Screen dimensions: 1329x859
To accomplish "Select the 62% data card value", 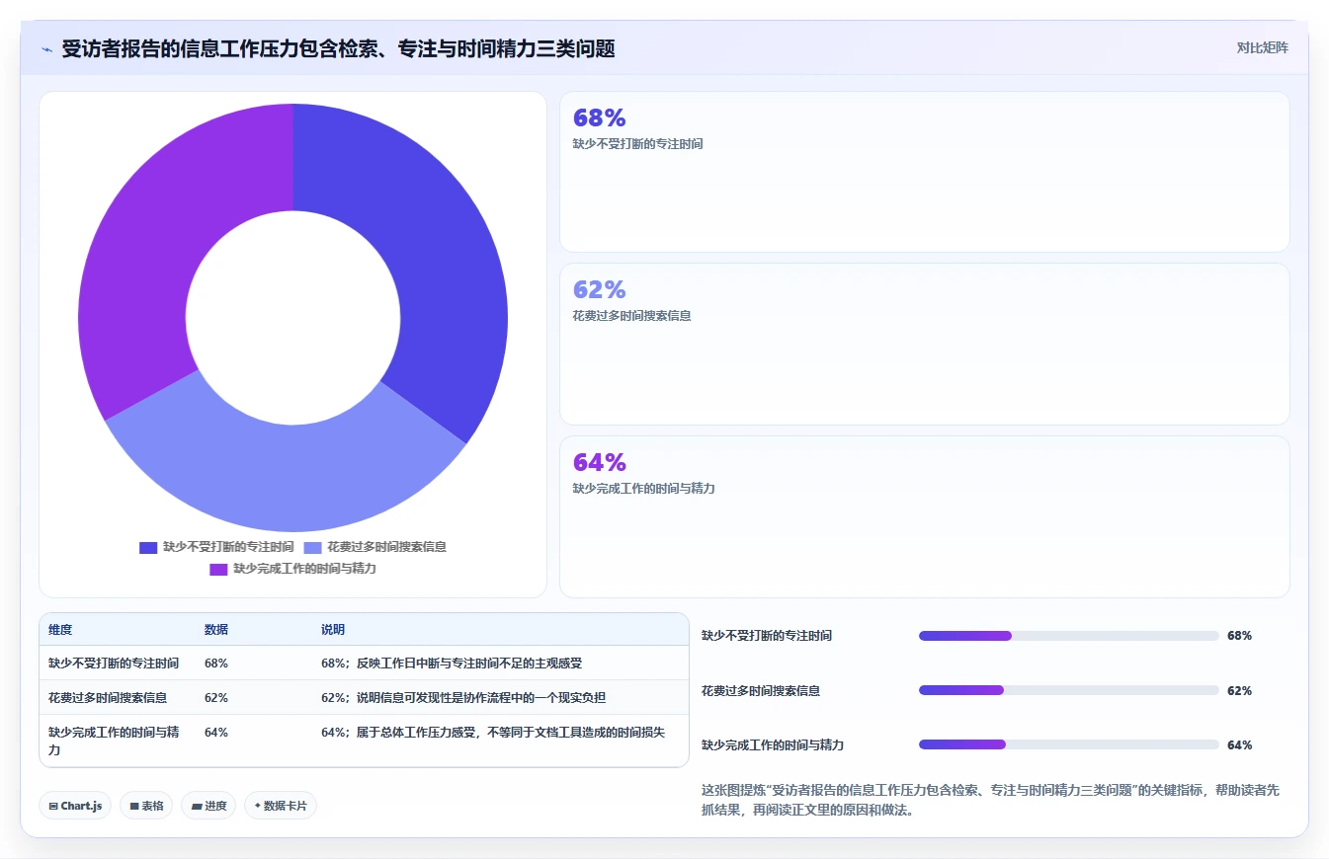I will [x=600, y=290].
